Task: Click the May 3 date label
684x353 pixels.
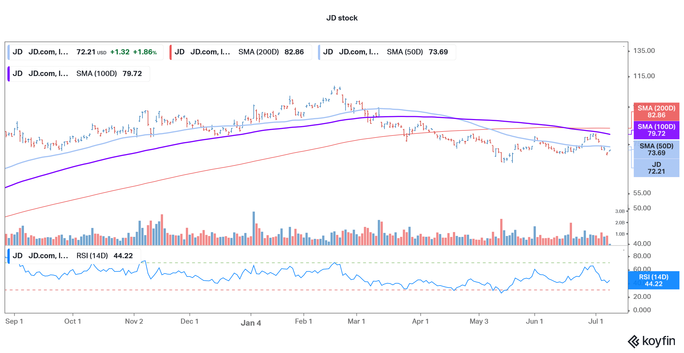Action: (479, 321)
